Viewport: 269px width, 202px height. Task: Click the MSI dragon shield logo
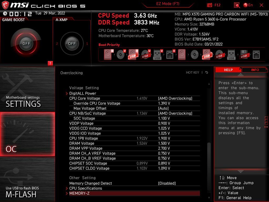[5, 5]
